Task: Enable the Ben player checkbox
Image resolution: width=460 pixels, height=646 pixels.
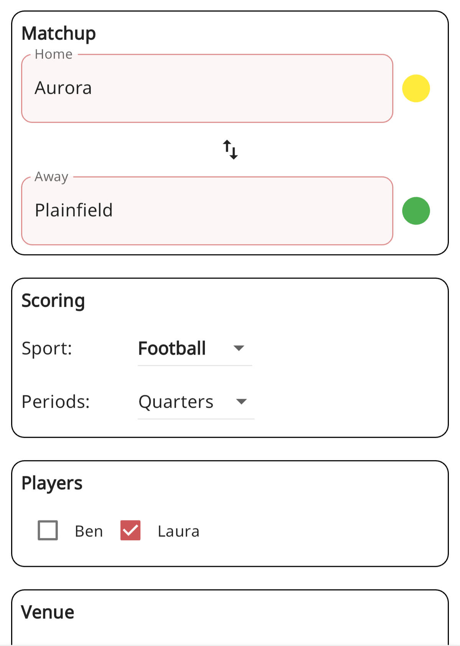Action: pyautogui.click(x=48, y=530)
